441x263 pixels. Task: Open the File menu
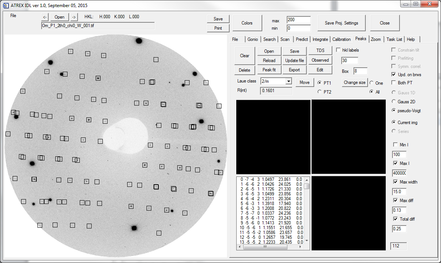pyautogui.click(x=13, y=16)
